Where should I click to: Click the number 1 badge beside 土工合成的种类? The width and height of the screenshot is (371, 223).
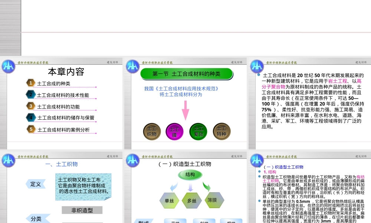(31, 83)
